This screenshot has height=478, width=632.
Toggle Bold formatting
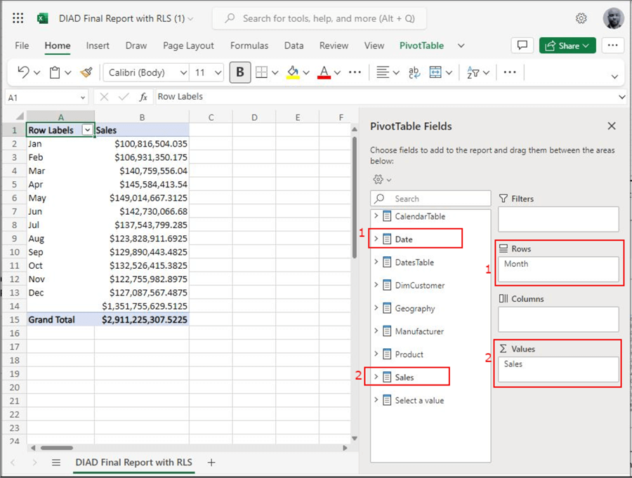240,72
